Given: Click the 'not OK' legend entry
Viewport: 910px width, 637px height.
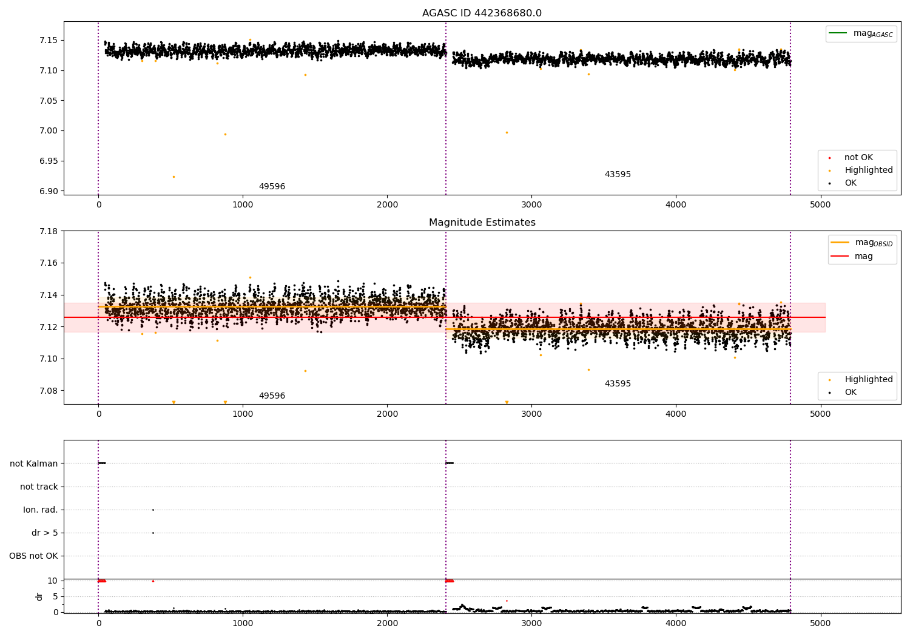Looking at the screenshot, I should (858, 158).
